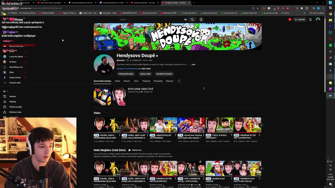Click the YouTube search magnifier button
The height and width of the screenshot is (188, 335).
point(192,19)
